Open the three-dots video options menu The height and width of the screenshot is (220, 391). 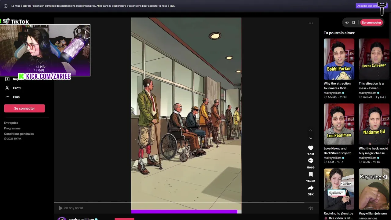click(311, 23)
